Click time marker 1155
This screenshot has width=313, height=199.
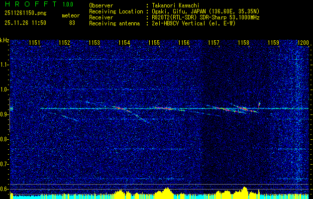click(154, 42)
